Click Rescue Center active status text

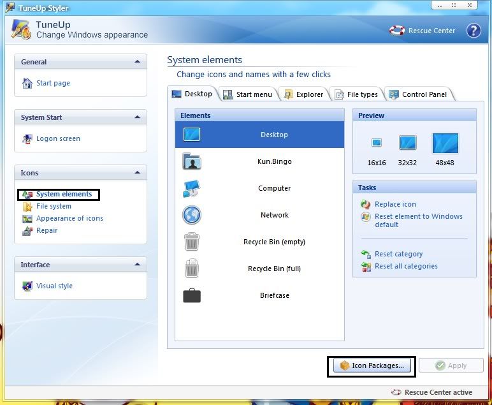438,392
